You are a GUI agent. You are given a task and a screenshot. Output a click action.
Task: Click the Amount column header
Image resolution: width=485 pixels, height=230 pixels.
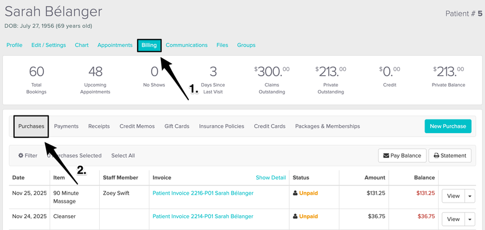[374, 178]
